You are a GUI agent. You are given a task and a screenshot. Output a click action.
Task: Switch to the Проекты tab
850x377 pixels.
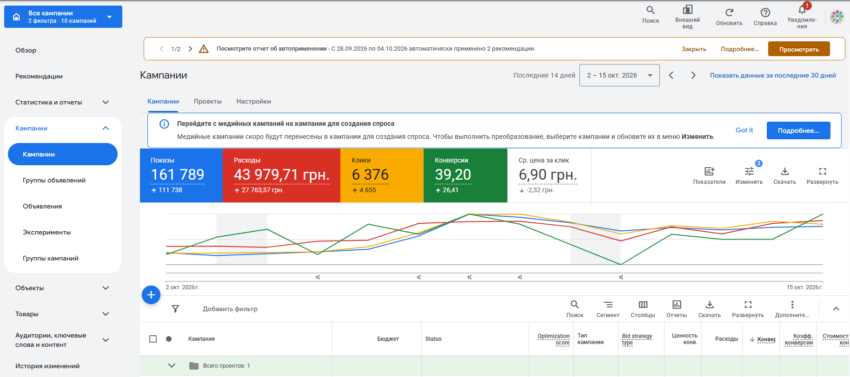tap(208, 101)
